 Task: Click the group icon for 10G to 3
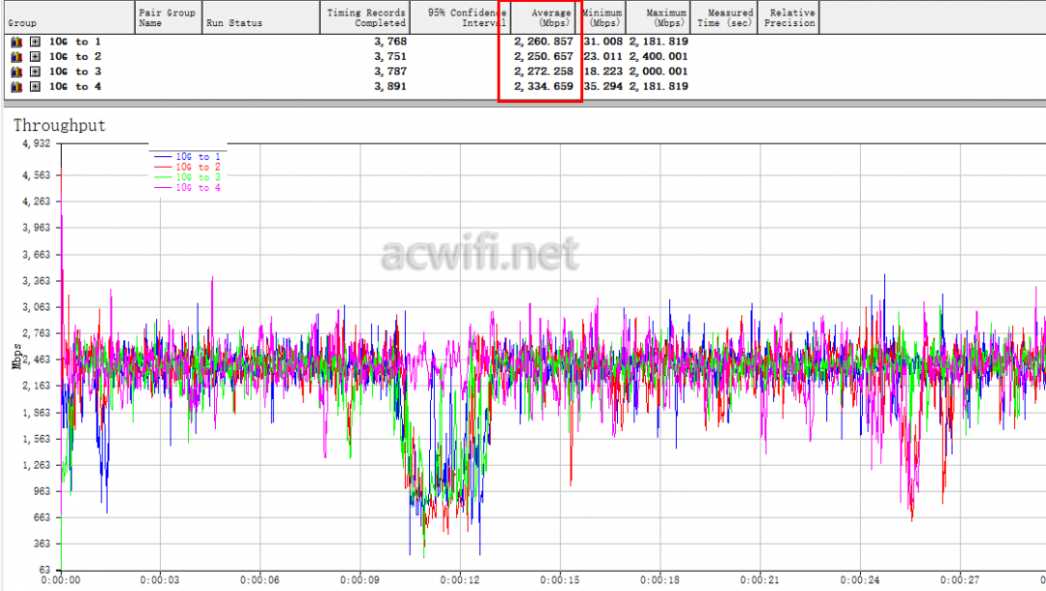click(15, 72)
